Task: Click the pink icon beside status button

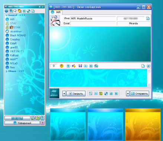Action: [x=42, y=123]
